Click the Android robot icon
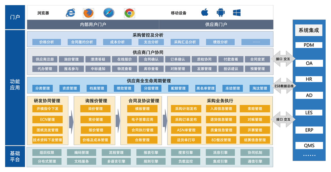The height and width of the screenshot is (172, 331). pyautogui.click(x=220, y=12)
